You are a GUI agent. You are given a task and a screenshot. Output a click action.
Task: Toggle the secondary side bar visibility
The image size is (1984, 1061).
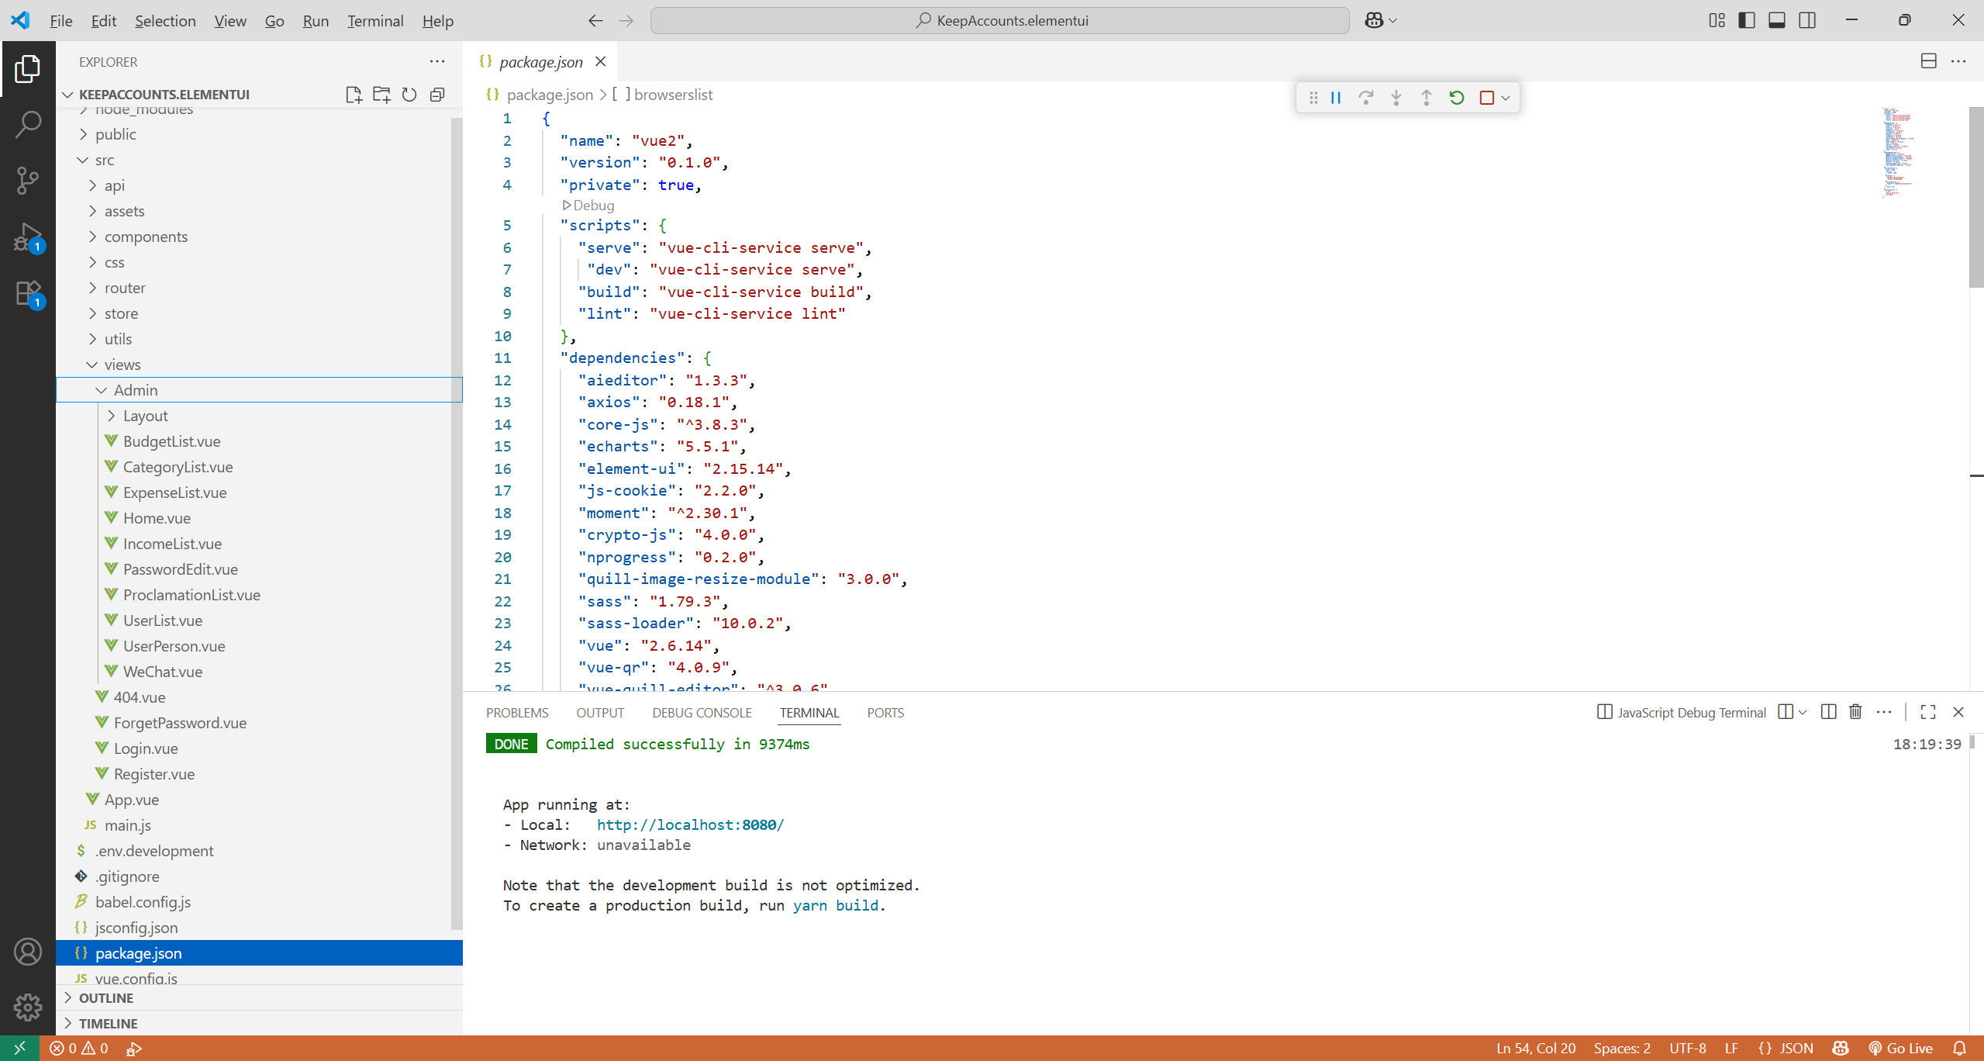[1807, 20]
